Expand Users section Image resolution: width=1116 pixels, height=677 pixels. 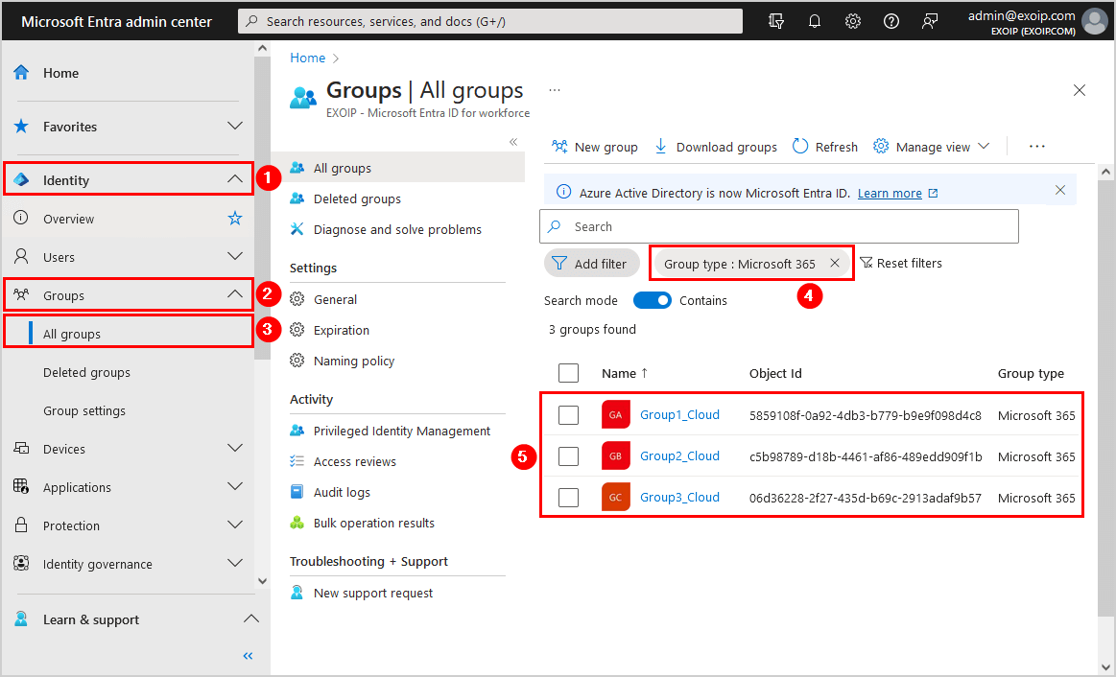tap(235, 256)
